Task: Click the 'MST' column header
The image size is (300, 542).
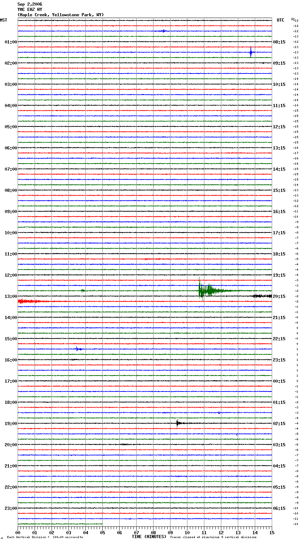Action: click(4, 20)
